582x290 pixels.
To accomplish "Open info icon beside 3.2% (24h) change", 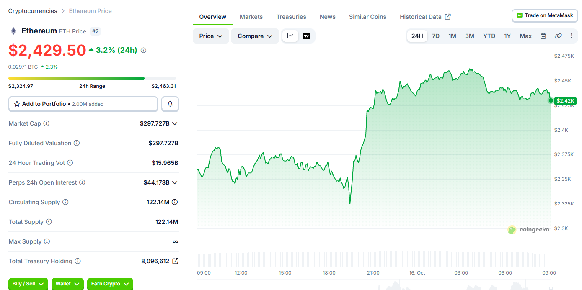I will [144, 50].
